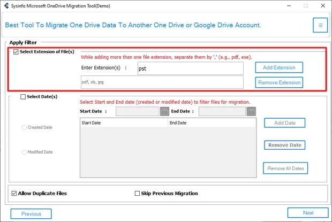
Task: Toggle Allow Duplicate Files checkbox
Action: (14, 193)
